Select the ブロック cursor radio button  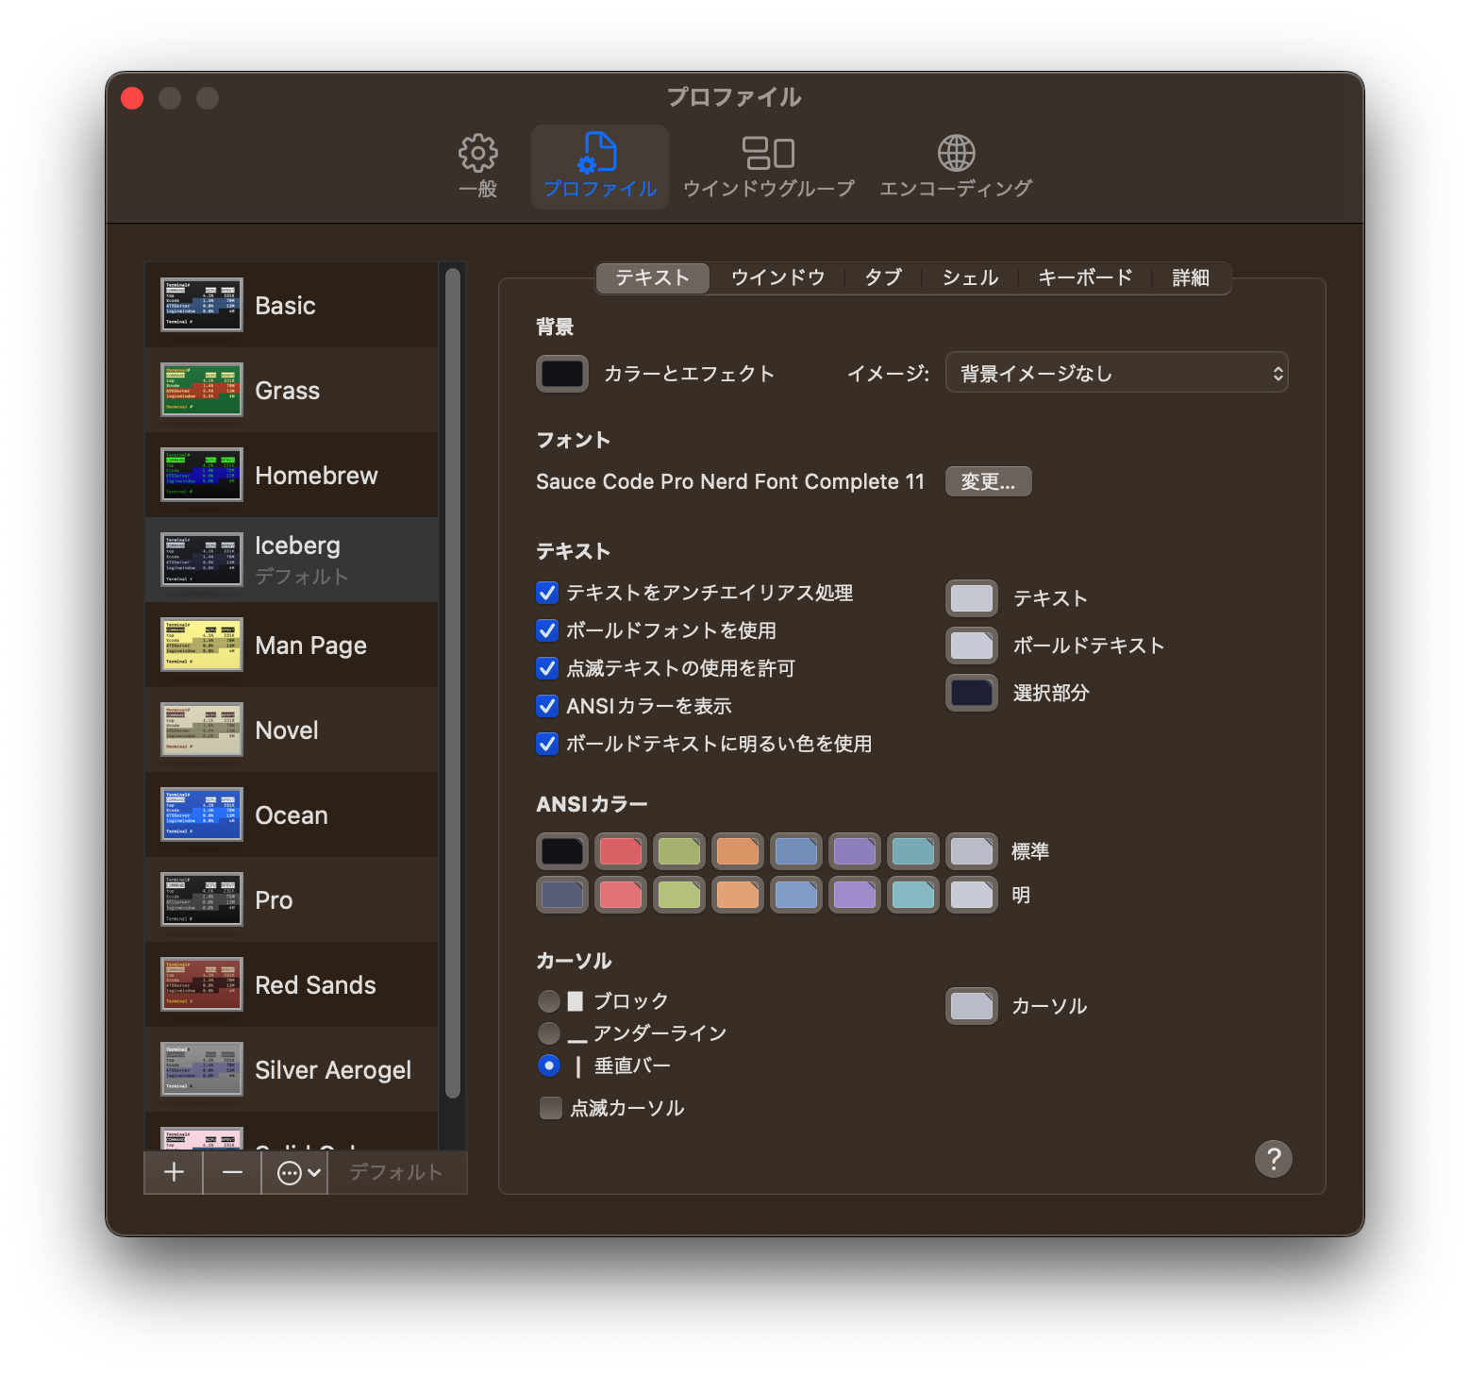coord(549,1000)
